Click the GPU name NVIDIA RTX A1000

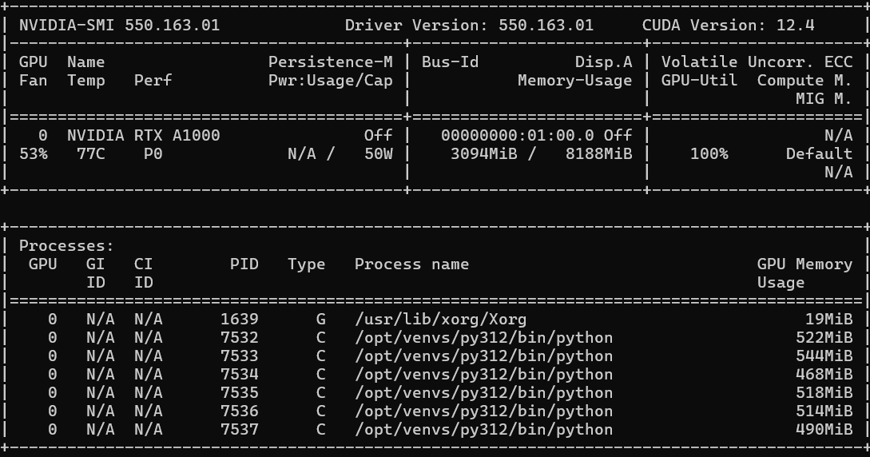coord(143,135)
